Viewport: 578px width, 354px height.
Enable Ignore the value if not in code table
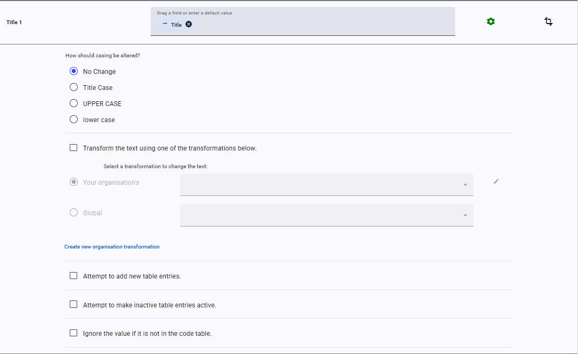(x=74, y=333)
